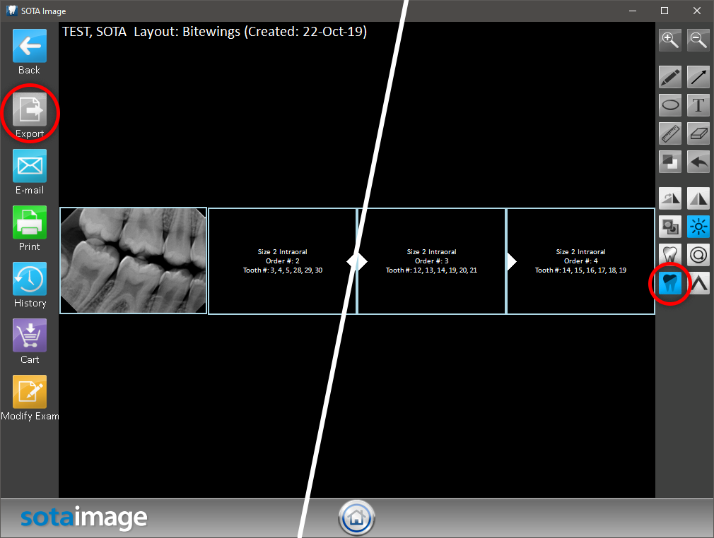Open the exam History
Screen dimensions: 714x538
[30, 280]
